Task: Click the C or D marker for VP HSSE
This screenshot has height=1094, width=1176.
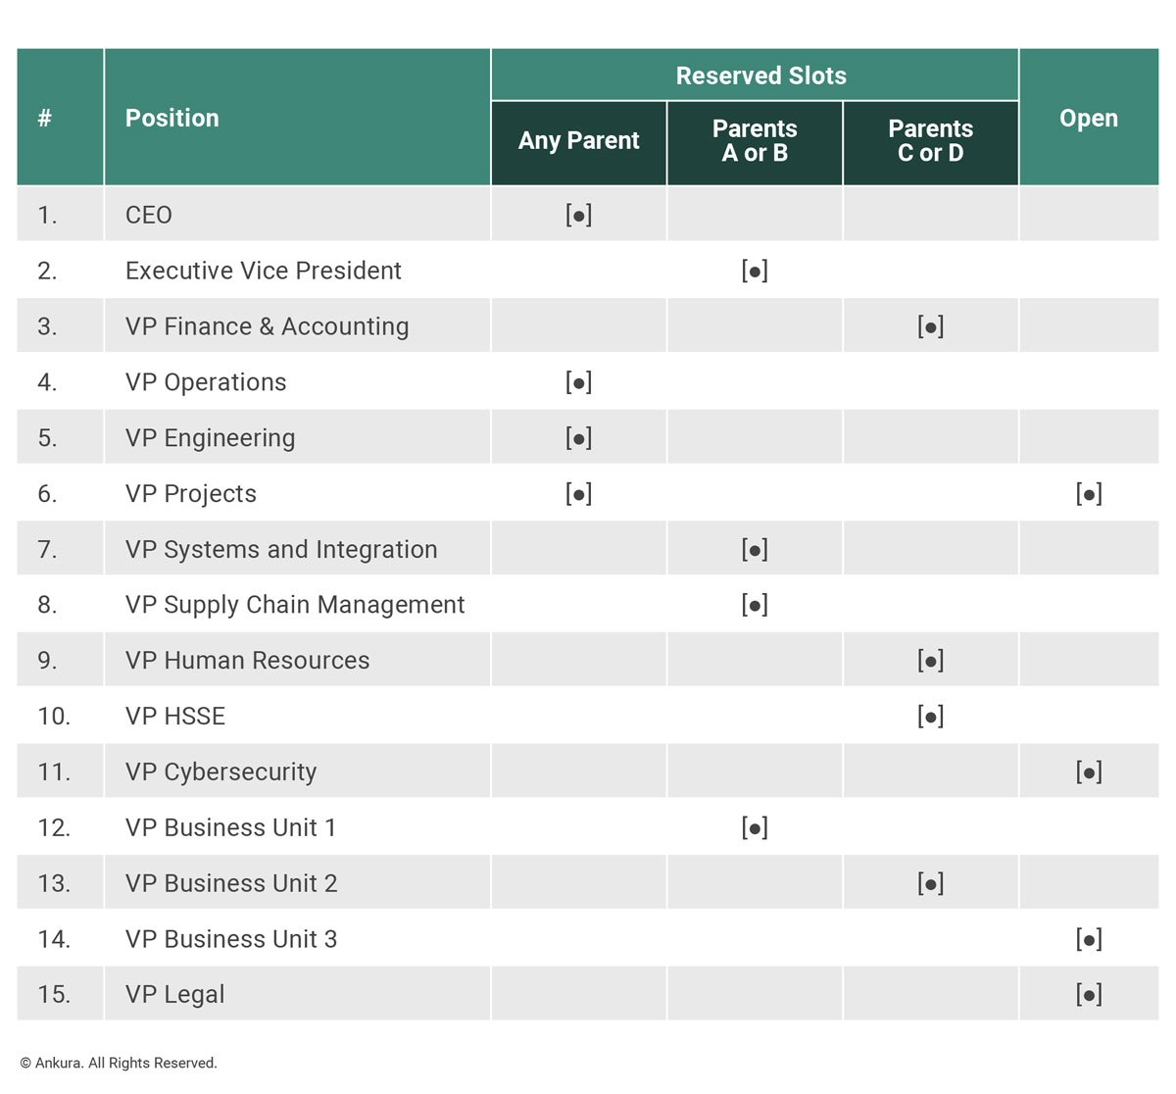Action: [x=931, y=717]
